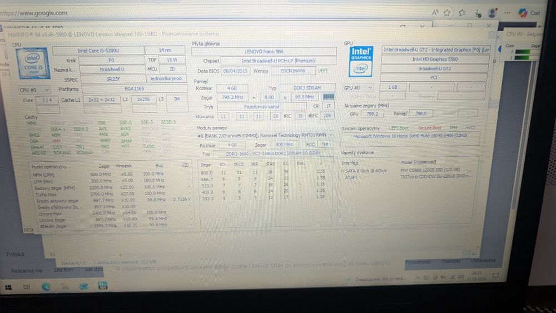The width and height of the screenshot is (556, 313).
Task: Click the Intel Graphics GPU logo
Action: (361, 61)
